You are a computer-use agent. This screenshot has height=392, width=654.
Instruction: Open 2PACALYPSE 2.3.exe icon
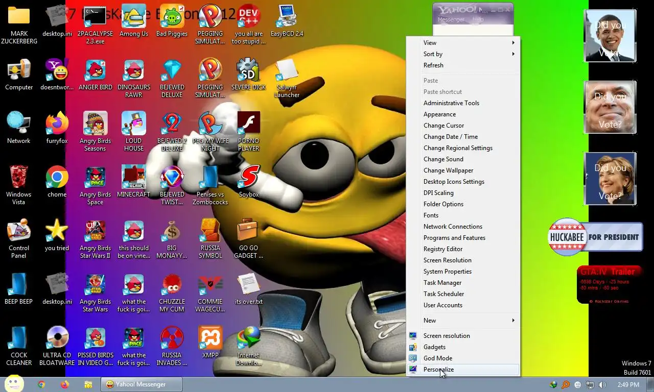point(95,25)
